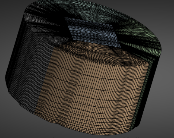Click the dark gray wireframe polygroup

pyautogui.click(x=30, y=67)
